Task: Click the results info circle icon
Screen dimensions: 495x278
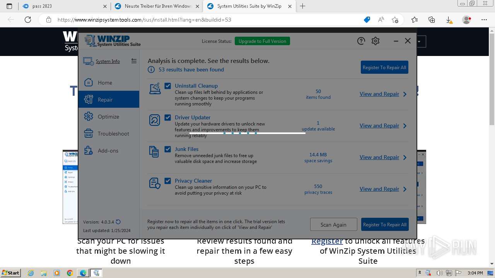Action: point(151,69)
